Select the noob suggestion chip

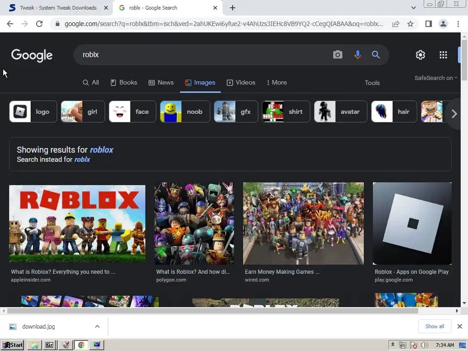(185, 112)
